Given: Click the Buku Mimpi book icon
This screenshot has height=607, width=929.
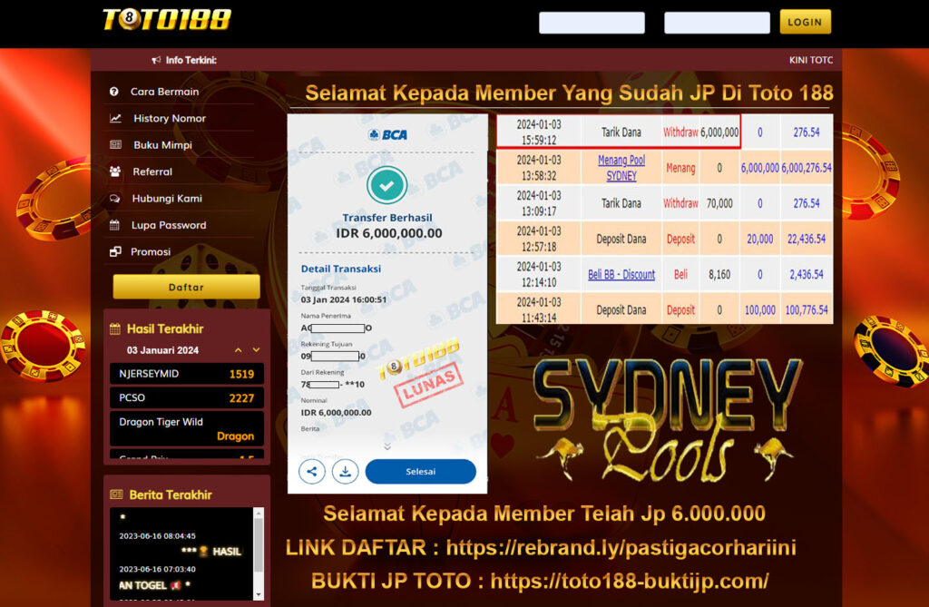Looking at the screenshot, I should click(x=115, y=144).
